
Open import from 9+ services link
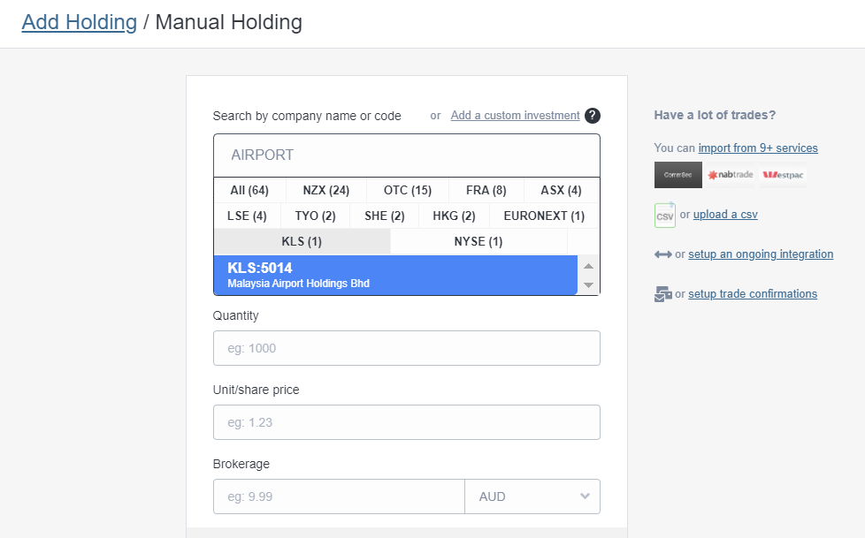tap(758, 148)
